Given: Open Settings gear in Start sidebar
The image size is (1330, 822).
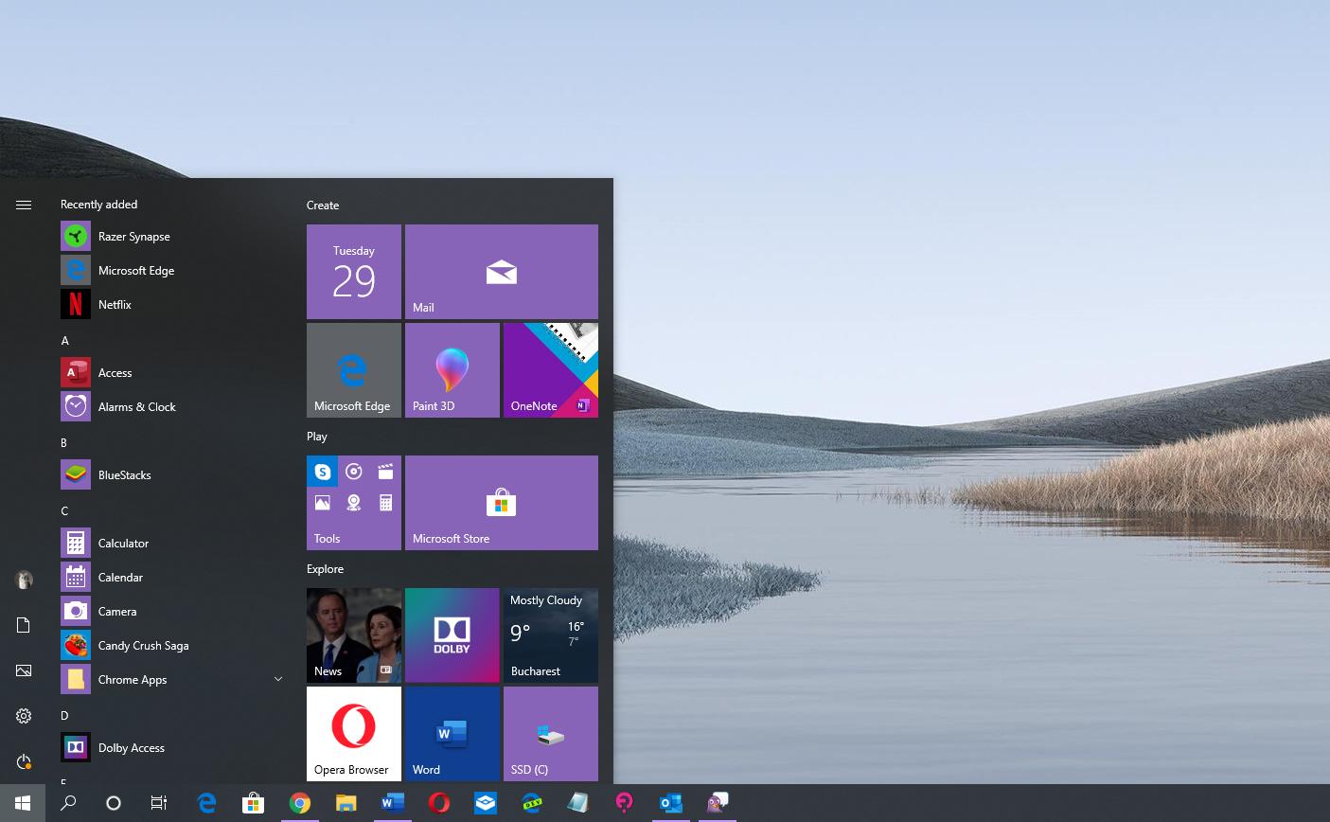Looking at the screenshot, I should click(x=24, y=716).
